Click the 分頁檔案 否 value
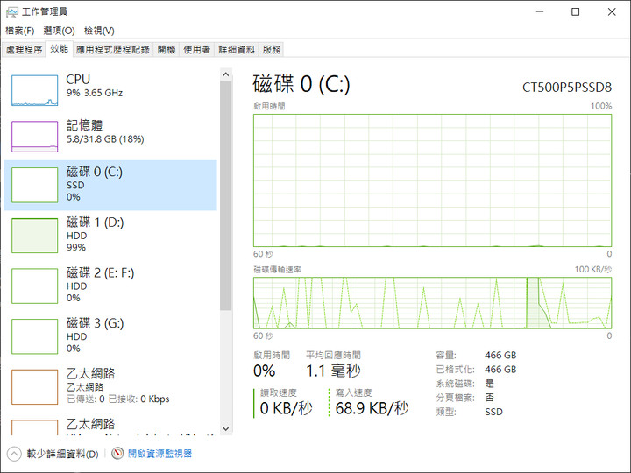Image resolution: width=631 pixels, height=473 pixels. pos(489,398)
